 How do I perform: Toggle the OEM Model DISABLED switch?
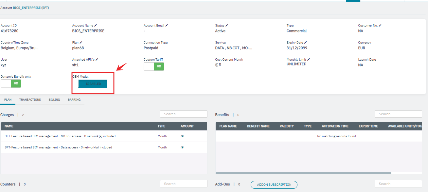[93, 84]
